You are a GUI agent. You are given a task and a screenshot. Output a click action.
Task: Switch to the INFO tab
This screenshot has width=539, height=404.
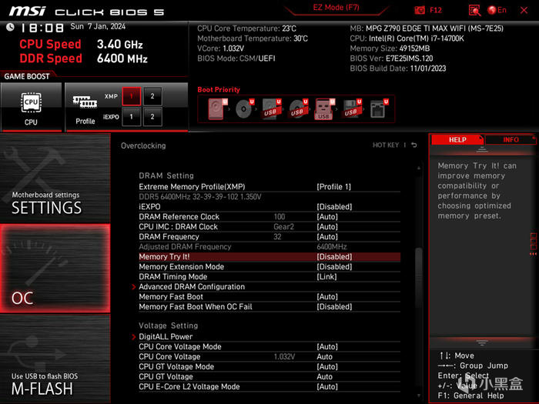pos(511,139)
